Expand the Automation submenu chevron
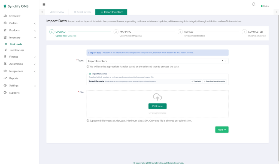 pos(35,64)
